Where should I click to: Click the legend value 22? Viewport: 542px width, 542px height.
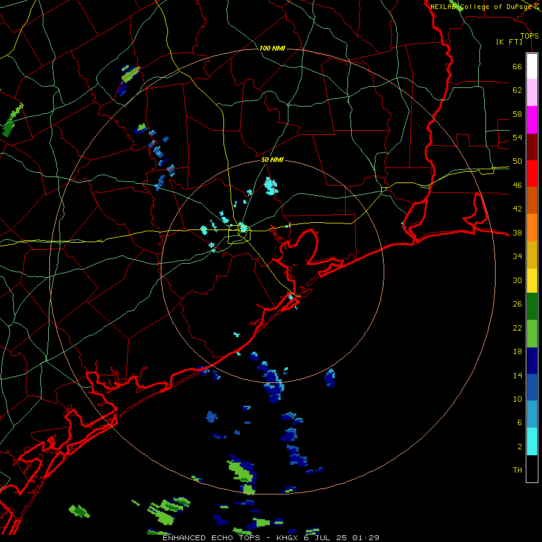coord(517,328)
